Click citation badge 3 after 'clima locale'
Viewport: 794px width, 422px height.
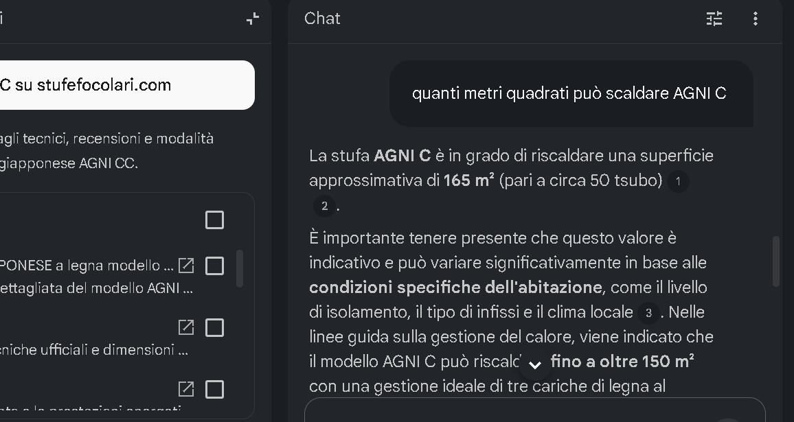click(x=648, y=313)
